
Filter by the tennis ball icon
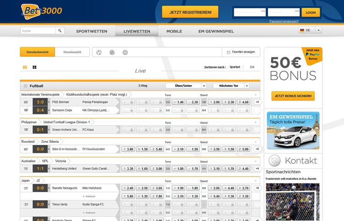[x=112, y=53]
